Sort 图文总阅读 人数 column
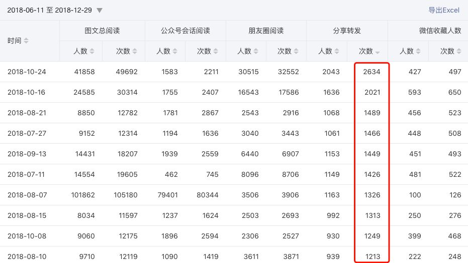 click(x=92, y=51)
